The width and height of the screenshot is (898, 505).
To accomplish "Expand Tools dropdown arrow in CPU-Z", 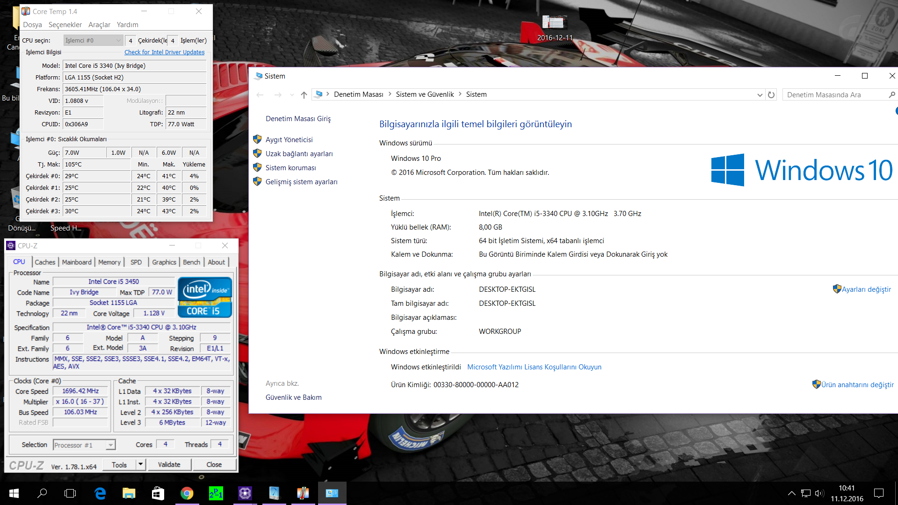I will tap(140, 465).
